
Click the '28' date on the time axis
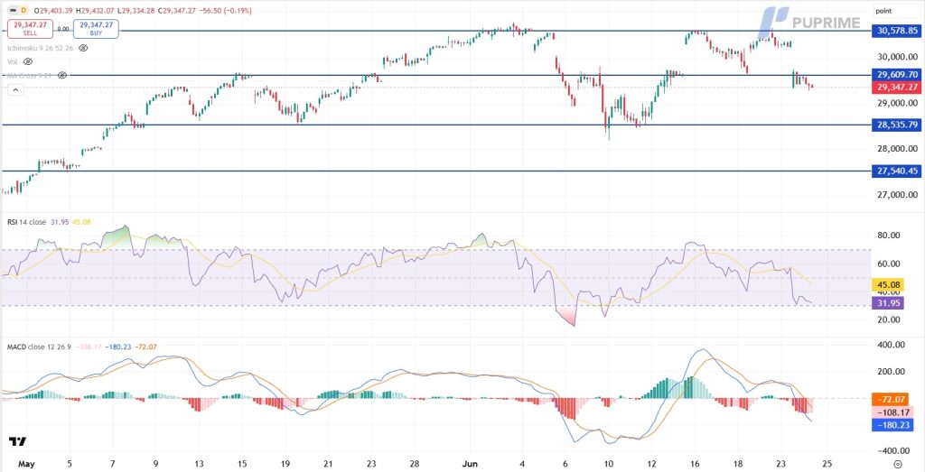(415, 464)
